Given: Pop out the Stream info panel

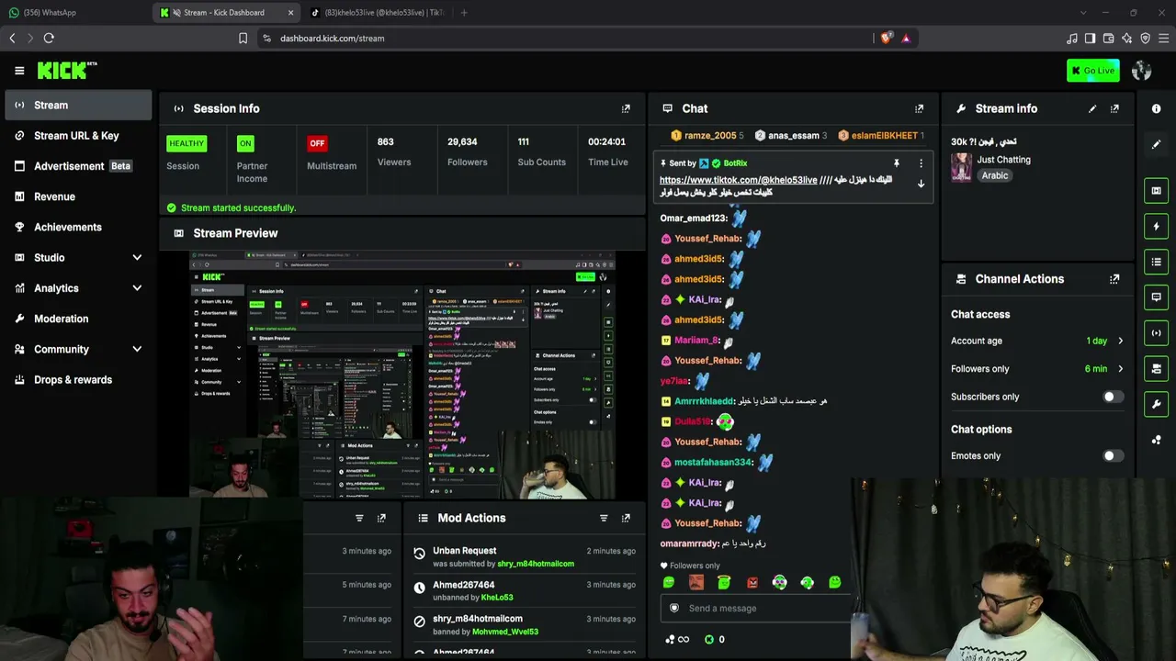Looking at the screenshot, I should [x=1114, y=108].
